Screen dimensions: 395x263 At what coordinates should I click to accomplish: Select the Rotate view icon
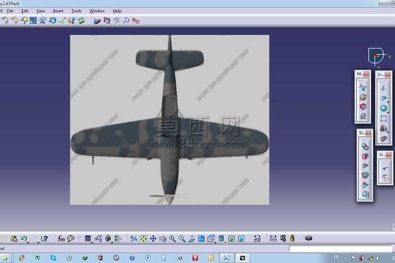click(x=163, y=238)
